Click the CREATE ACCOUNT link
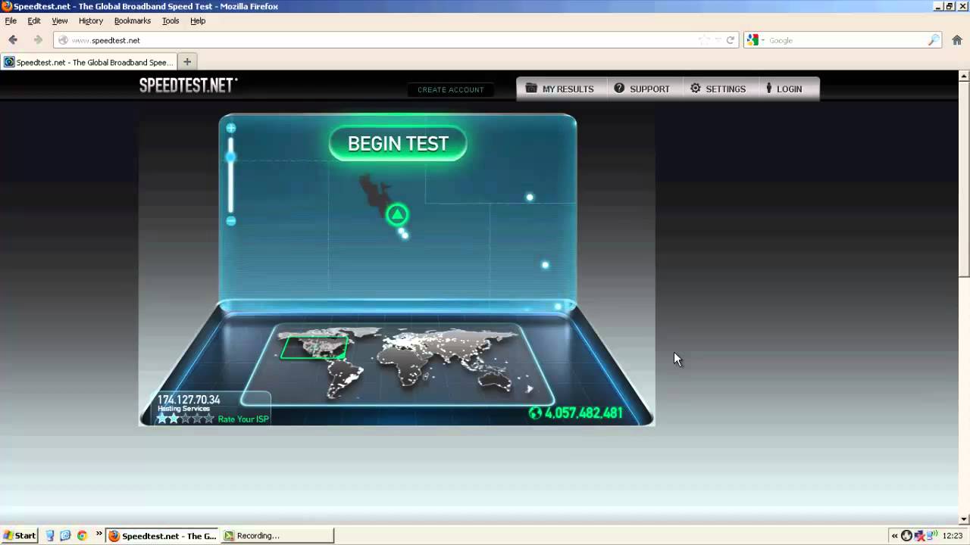The height and width of the screenshot is (545, 970). tap(451, 89)
